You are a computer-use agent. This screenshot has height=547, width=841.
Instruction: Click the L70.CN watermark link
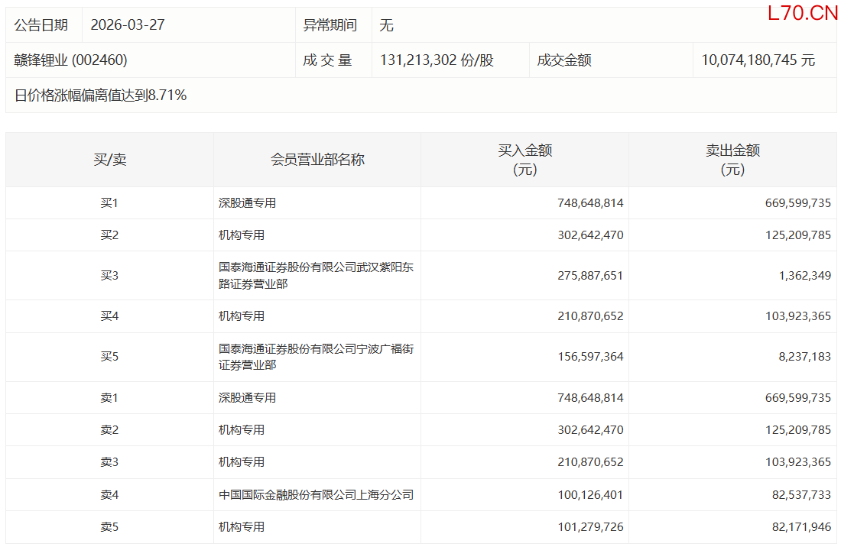coord(803,13)
